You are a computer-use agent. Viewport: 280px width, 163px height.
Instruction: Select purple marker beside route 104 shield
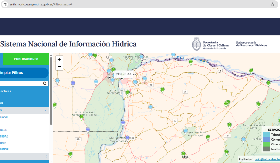pos(127,138)
